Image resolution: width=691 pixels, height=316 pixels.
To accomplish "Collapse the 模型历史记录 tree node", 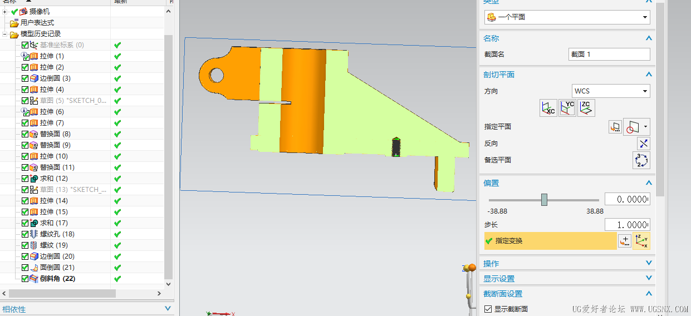I will pyautogui.click(x=4, y=34).
